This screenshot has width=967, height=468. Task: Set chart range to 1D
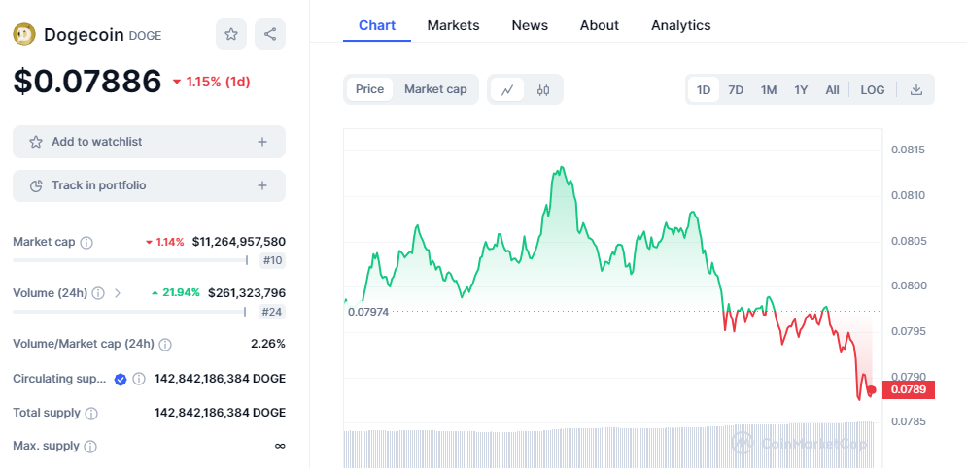[x=704, y=90]
